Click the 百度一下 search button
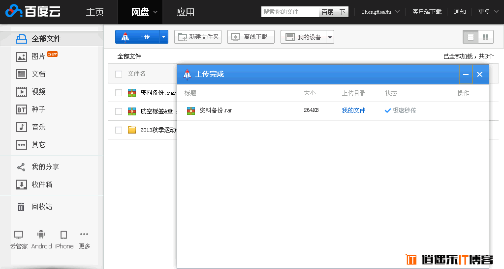 point(333,12)
